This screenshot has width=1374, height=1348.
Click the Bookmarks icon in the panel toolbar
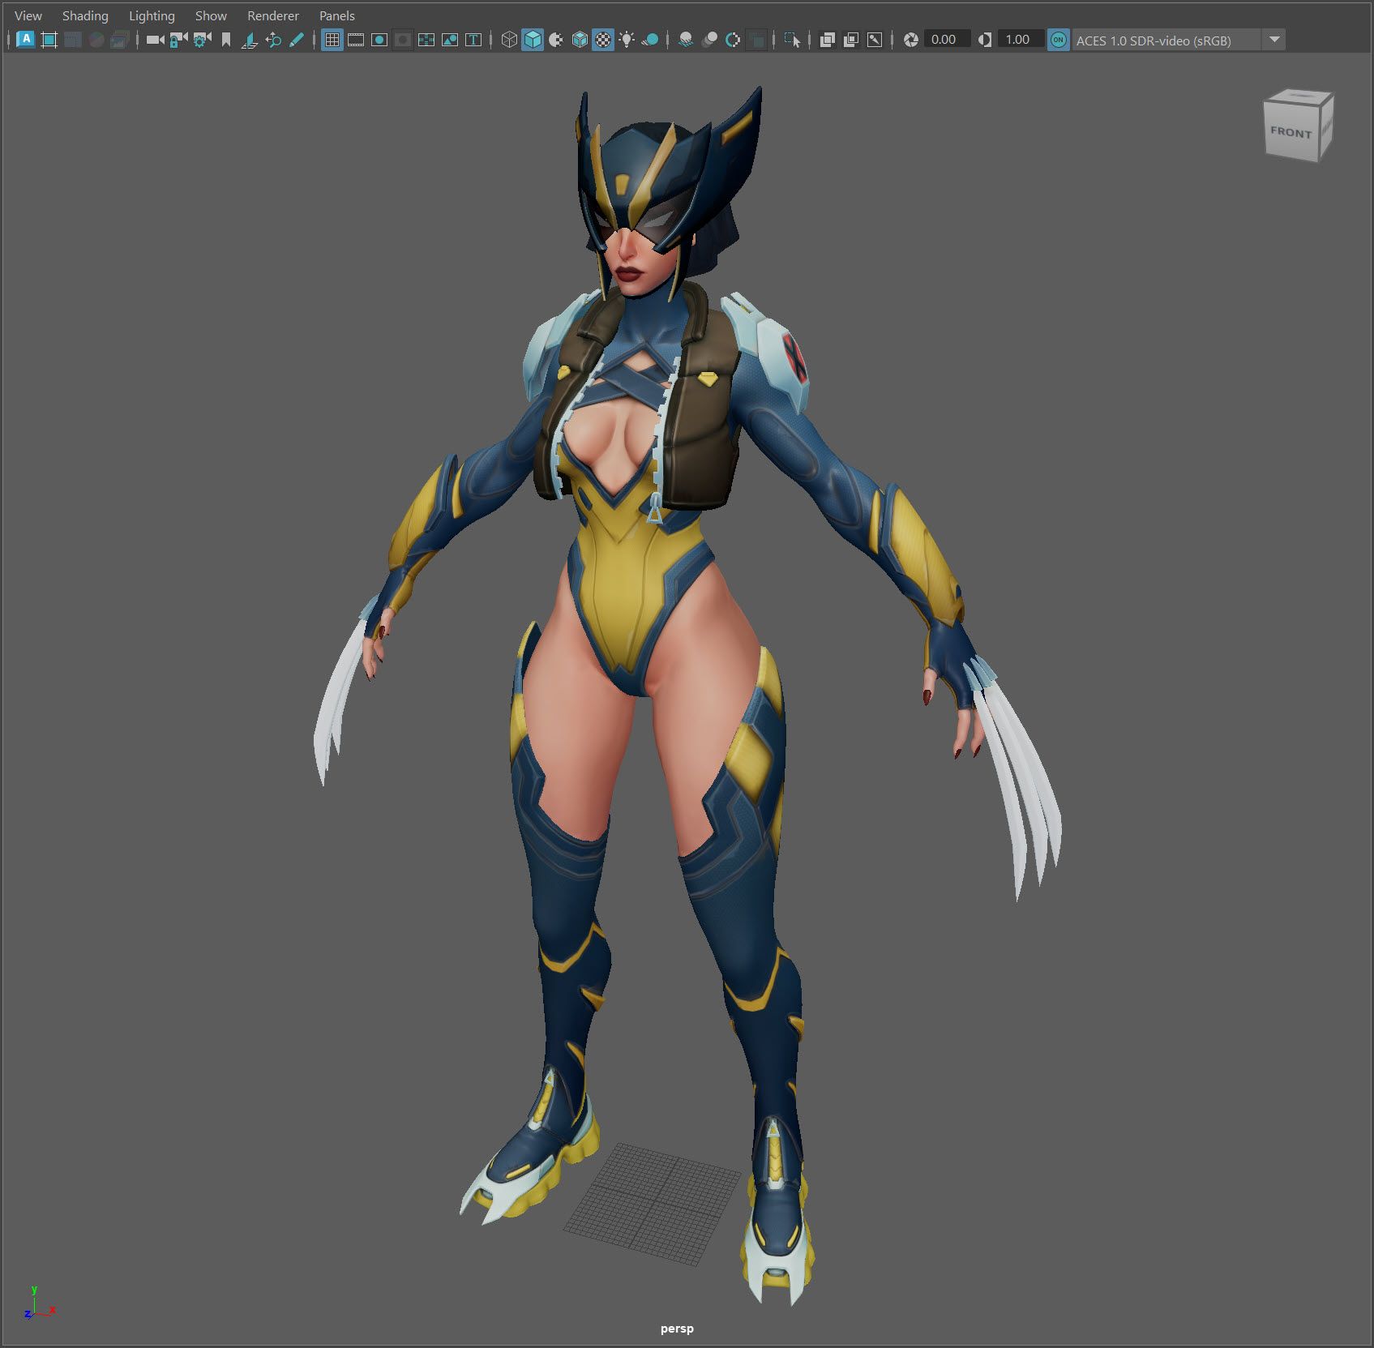(226, 40)
